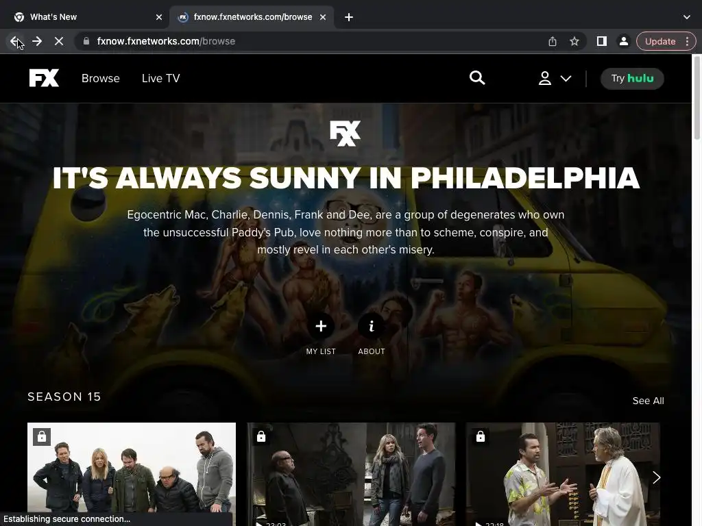This screenshot has height=526, width=702.
Task: Expand the tab search dropdown arrow
Action: click(x=687, y=17)
